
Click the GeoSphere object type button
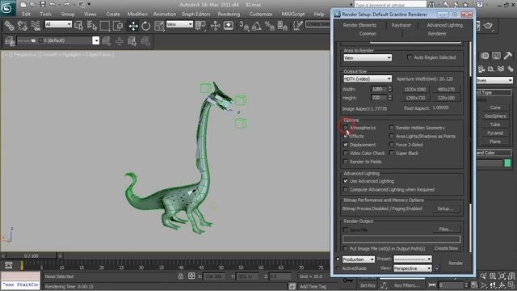pos(495,116)
